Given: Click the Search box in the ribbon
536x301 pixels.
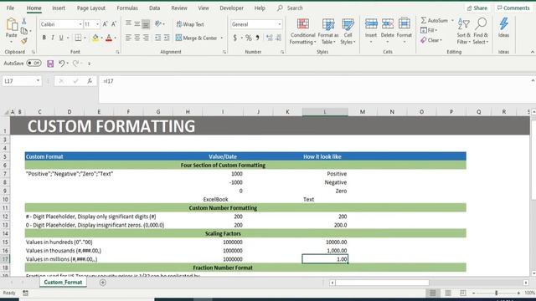Looking at the screenshot, I should [291, 8].
